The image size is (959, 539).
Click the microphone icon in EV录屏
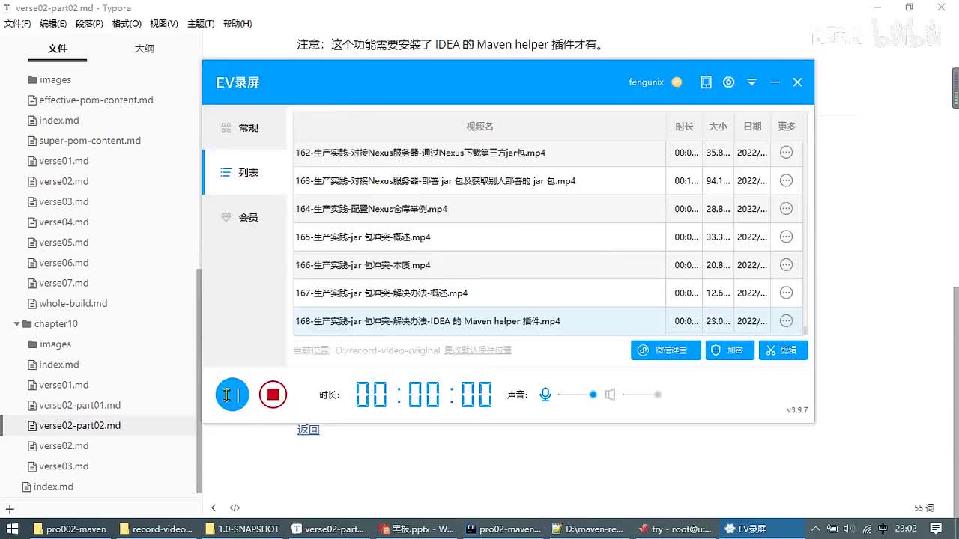pos(545,395)
